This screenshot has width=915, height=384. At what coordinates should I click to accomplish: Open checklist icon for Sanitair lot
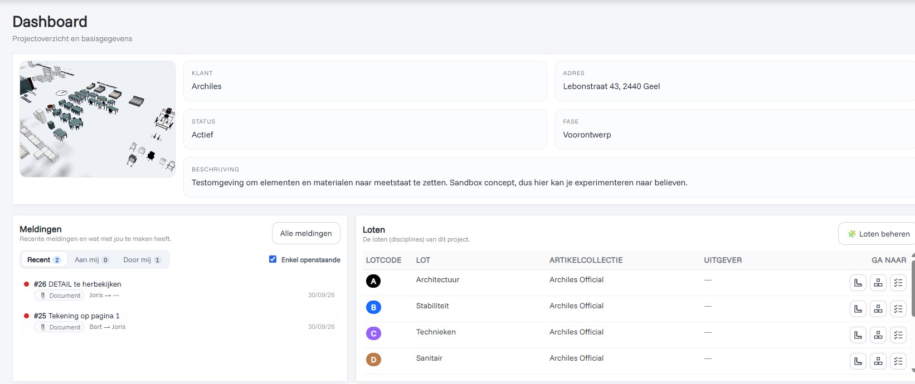(898, 361)
